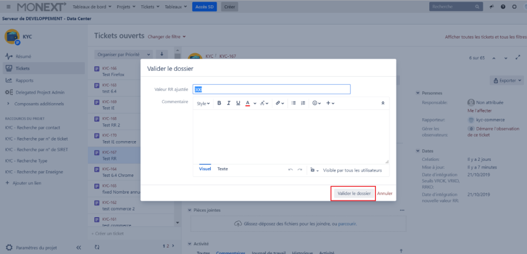Switch to the Texte editor tab
This screenshot has height=254, width=527.
click(x=223, y=169)
